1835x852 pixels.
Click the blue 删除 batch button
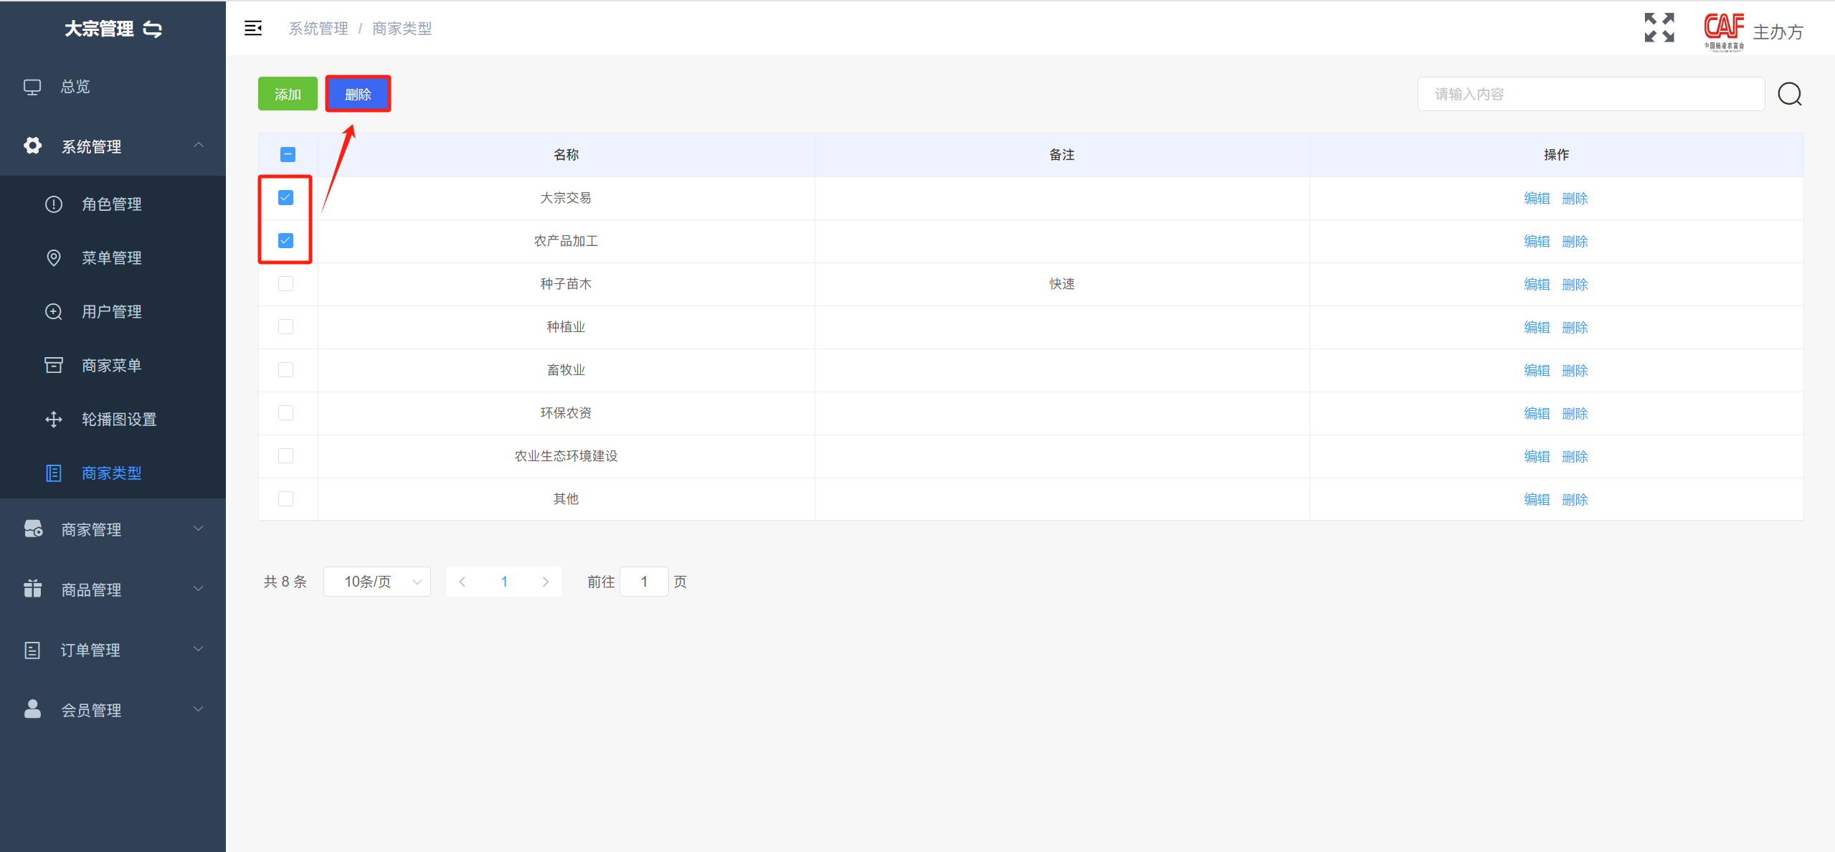point(358,94)
